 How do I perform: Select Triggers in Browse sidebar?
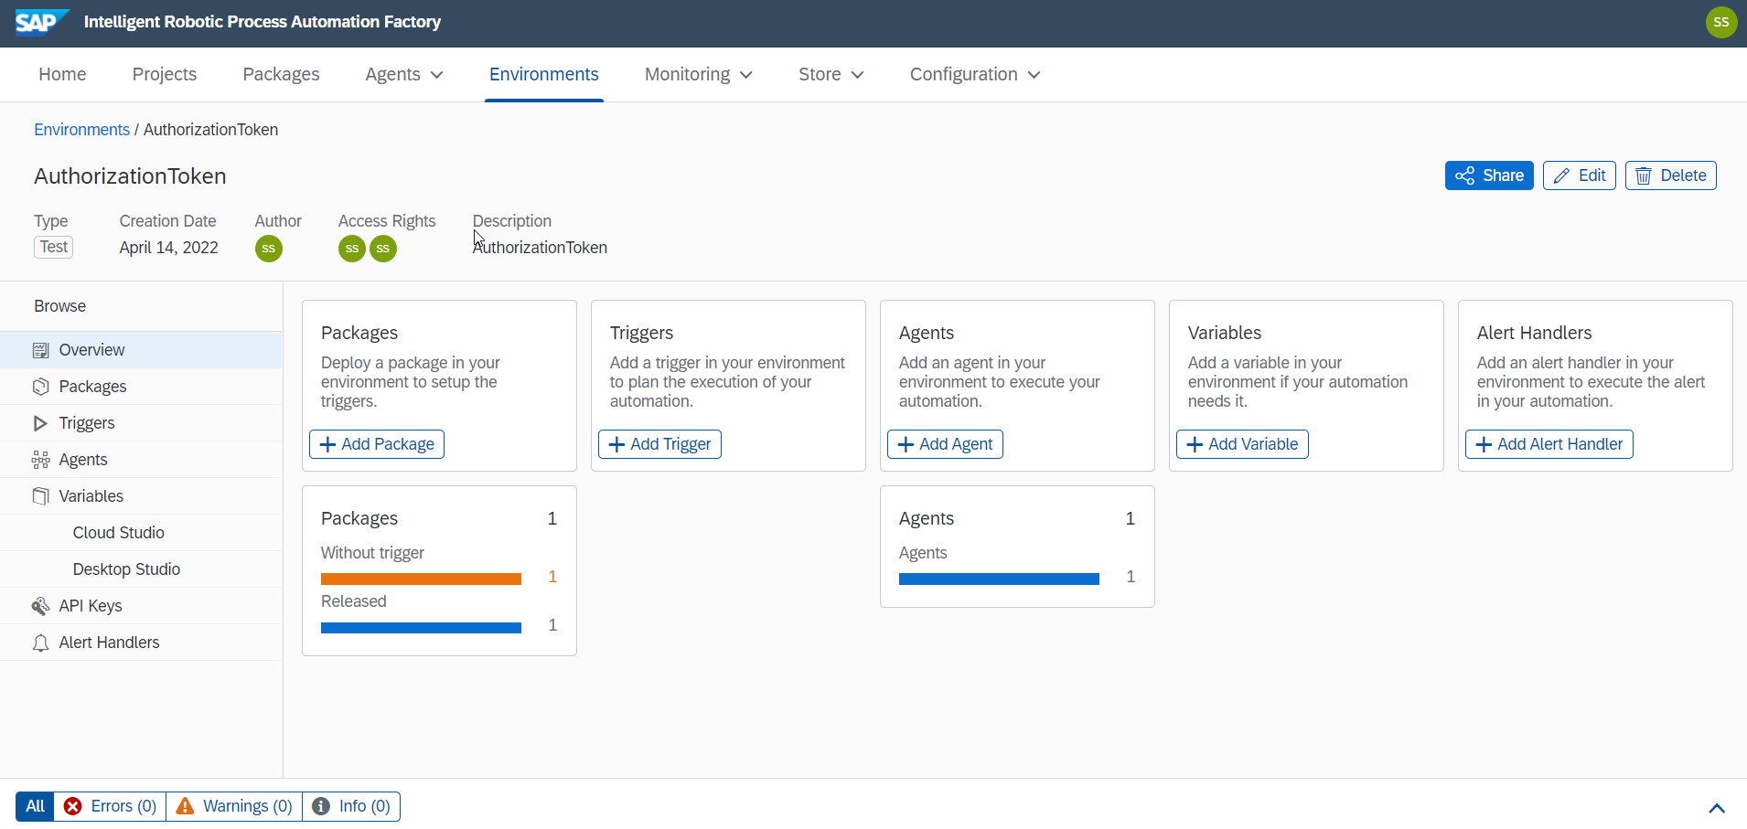pyautogui.click(x=141, y=423)
